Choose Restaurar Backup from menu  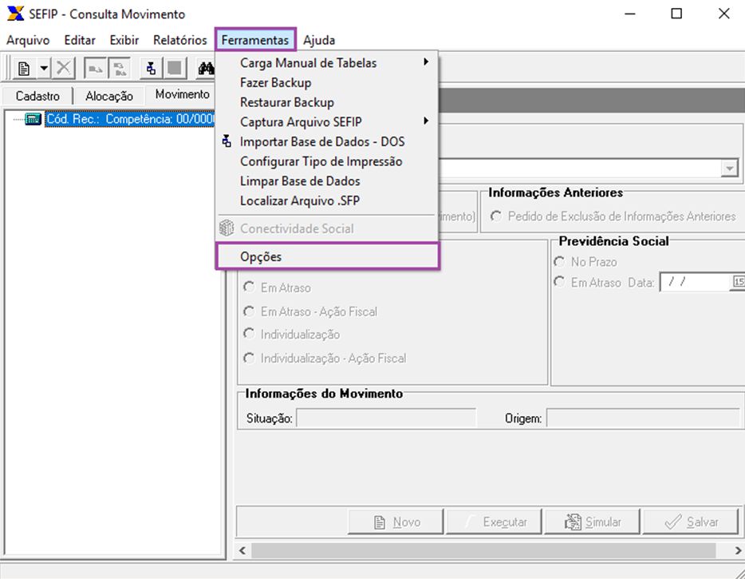tap(327, 102)
